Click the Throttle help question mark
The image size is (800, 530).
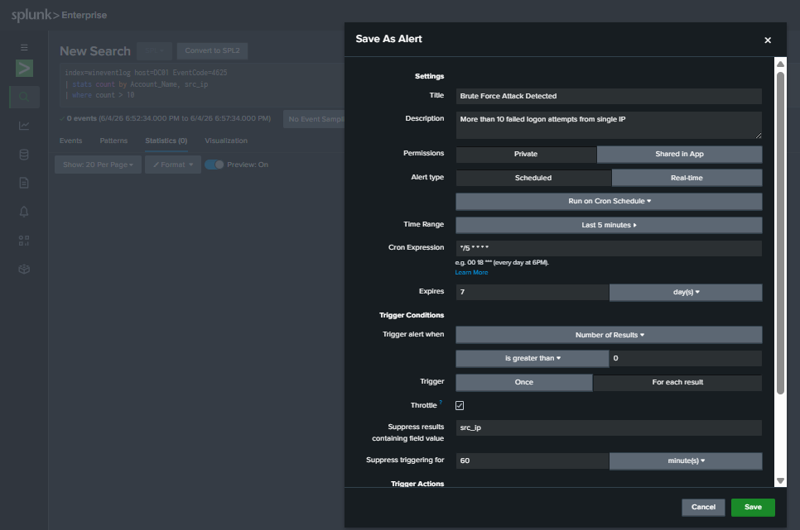click(441, 402)
